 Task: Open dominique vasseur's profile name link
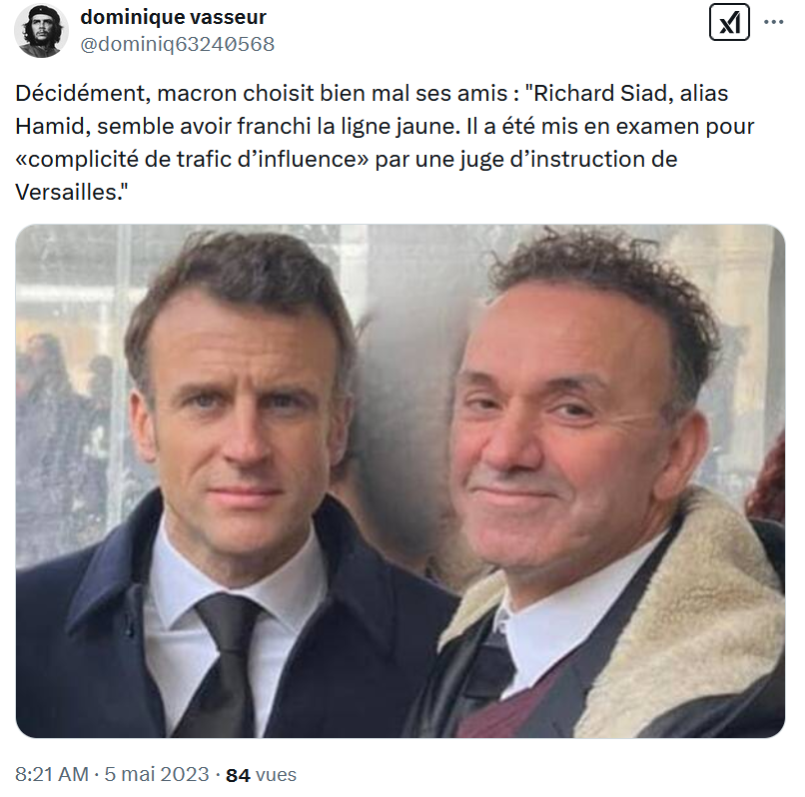pyautogui.click(x=173, y=18)
